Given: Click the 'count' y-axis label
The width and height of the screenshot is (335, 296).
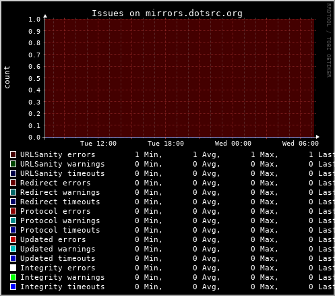Looking at the screenshot, I should coord(7,78).
